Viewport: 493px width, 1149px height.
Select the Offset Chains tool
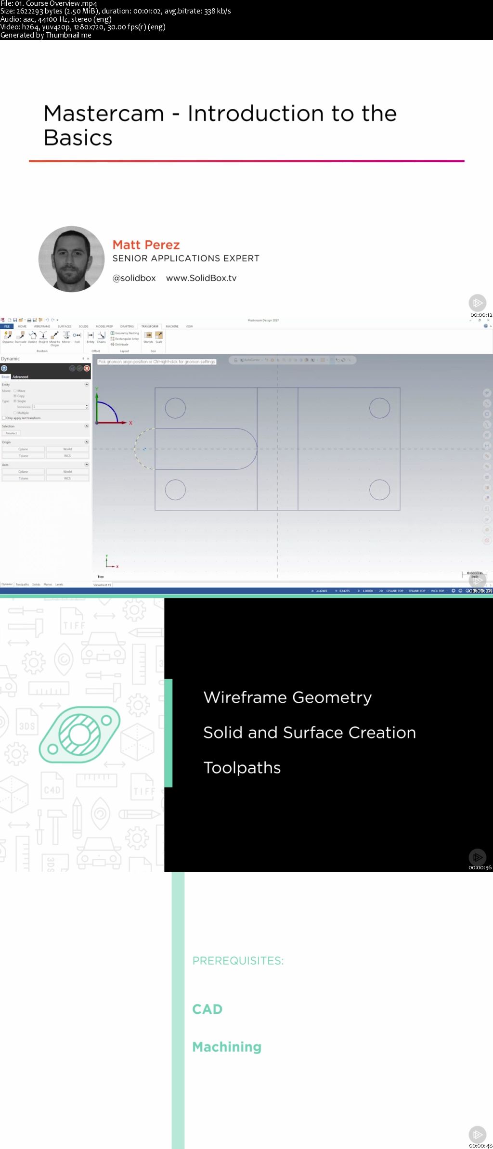click(x=101, y=337)
